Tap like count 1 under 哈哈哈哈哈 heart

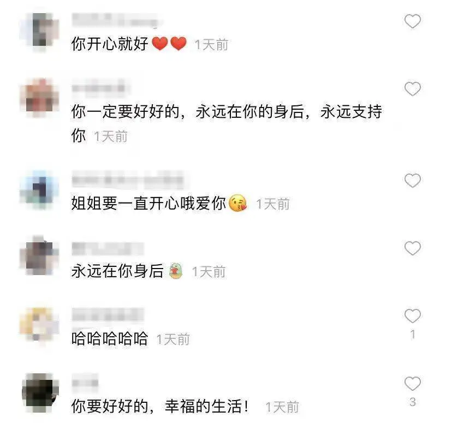pos(413,334)
